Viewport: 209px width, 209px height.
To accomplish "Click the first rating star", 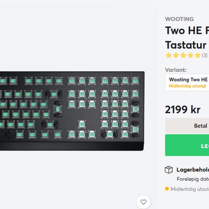I will (169, 55).
